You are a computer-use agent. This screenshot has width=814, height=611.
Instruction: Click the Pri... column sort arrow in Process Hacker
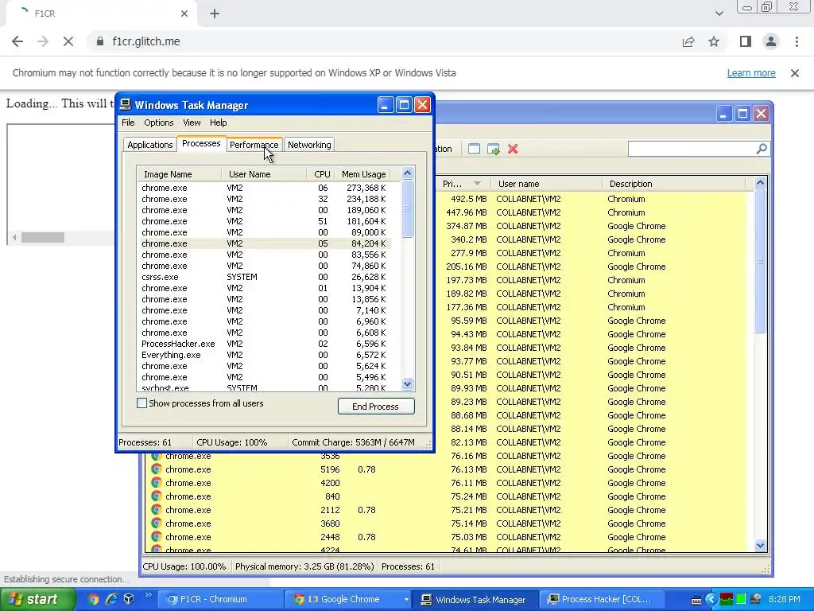(x=477, y=184)
